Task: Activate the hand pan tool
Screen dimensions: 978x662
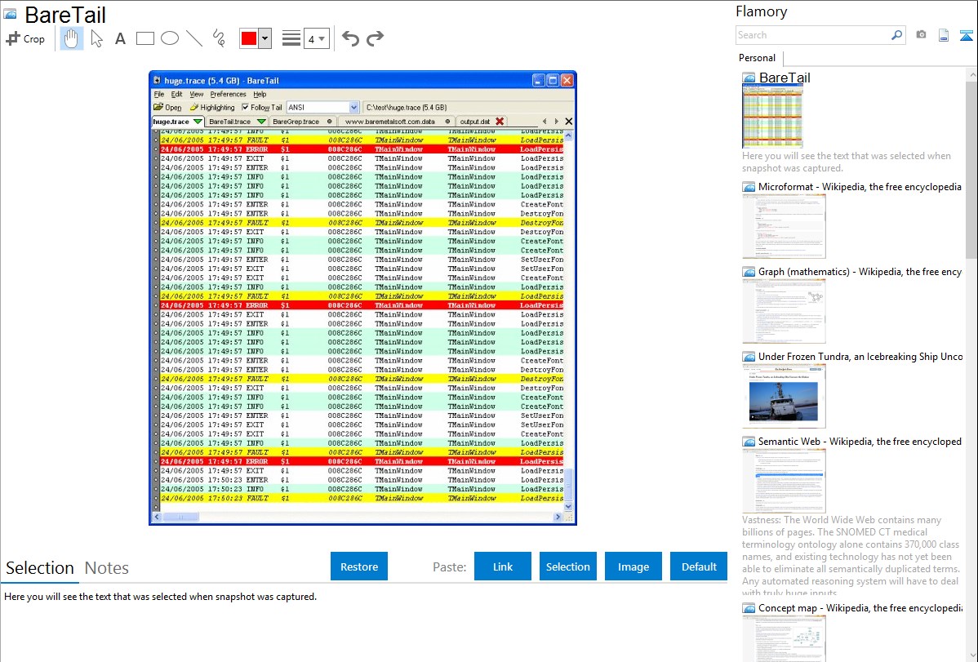Action: click(71, 38)
